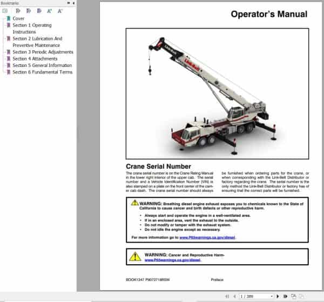This screenshot has width=324, height=302.
Task: Open Section 3 Periodic Adjustments bookmark
Action: click(43, 52)
